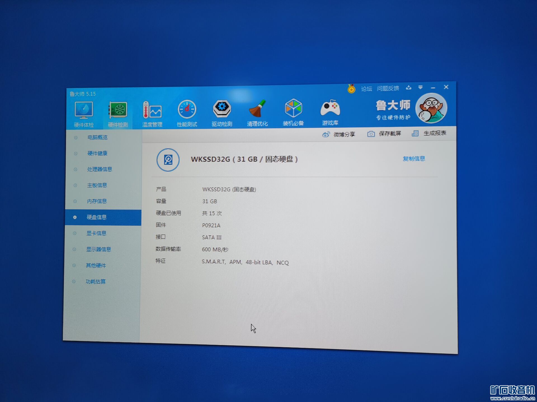Click the interface value SATA III
537x402 pixels.
(x=211, y=237)
